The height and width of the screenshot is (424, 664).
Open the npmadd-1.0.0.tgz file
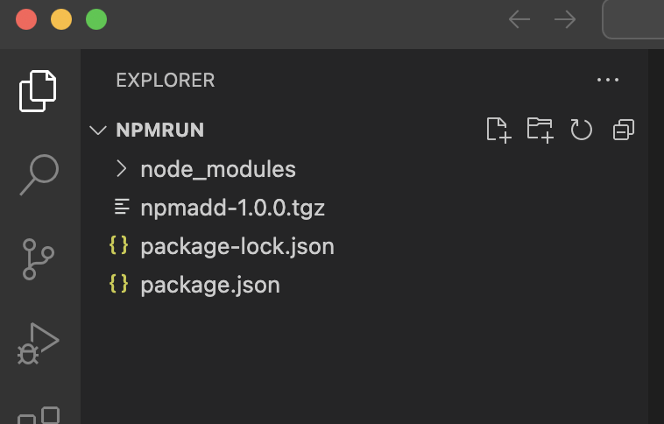tap(233, 208)
